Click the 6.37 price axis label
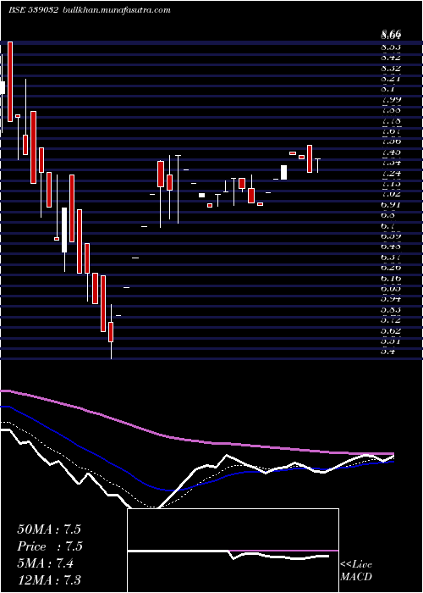The image size is (423, 593). 391,258
